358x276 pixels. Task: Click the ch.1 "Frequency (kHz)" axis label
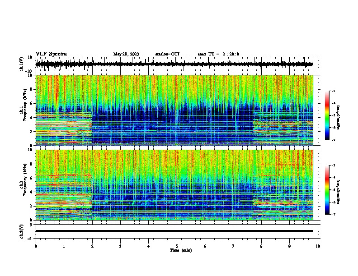[x=25, y=105]
